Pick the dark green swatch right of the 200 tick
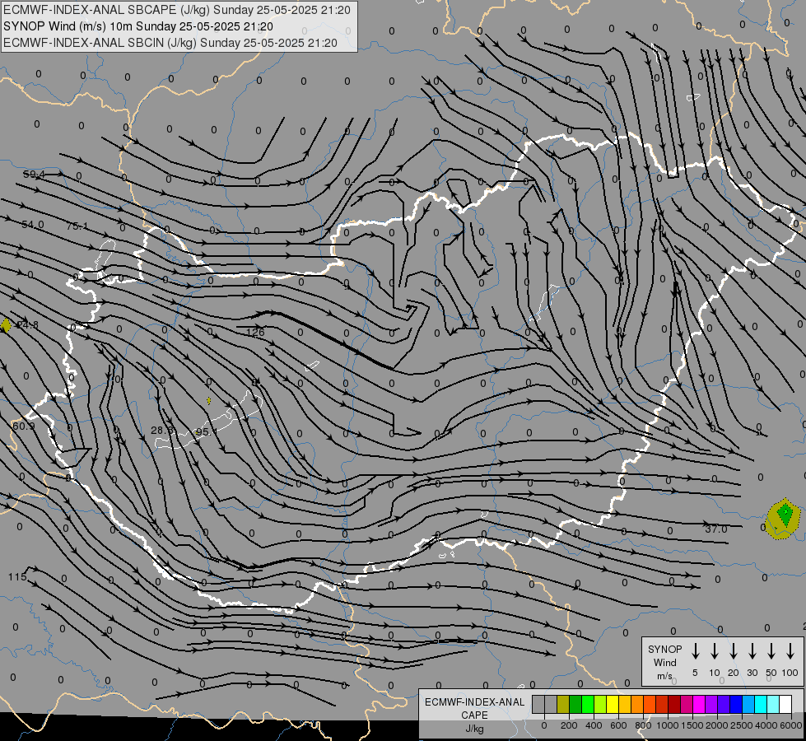Image resolution: width=806 pixels, height=741 pixels. point(575,705)
